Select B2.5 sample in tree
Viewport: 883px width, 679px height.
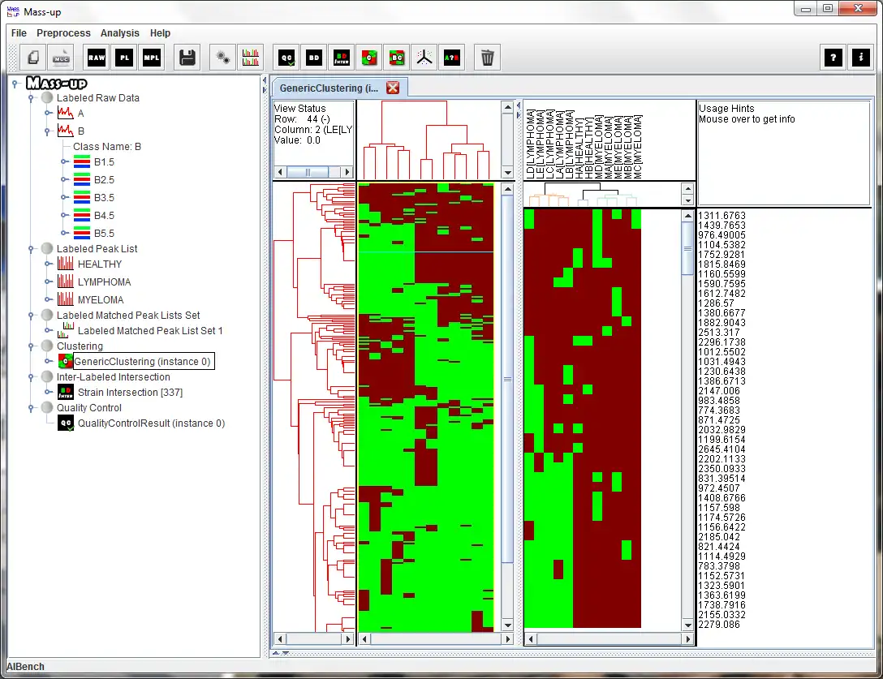[104, 180]
